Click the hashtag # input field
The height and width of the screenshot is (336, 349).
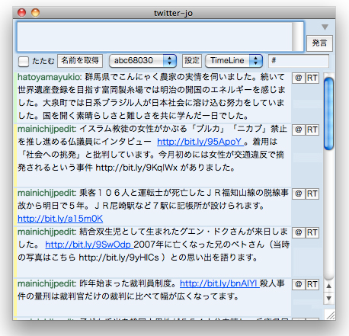point(299,61)
